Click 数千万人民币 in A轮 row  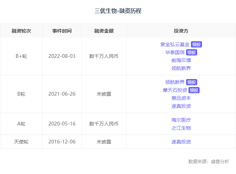(104, 124)
